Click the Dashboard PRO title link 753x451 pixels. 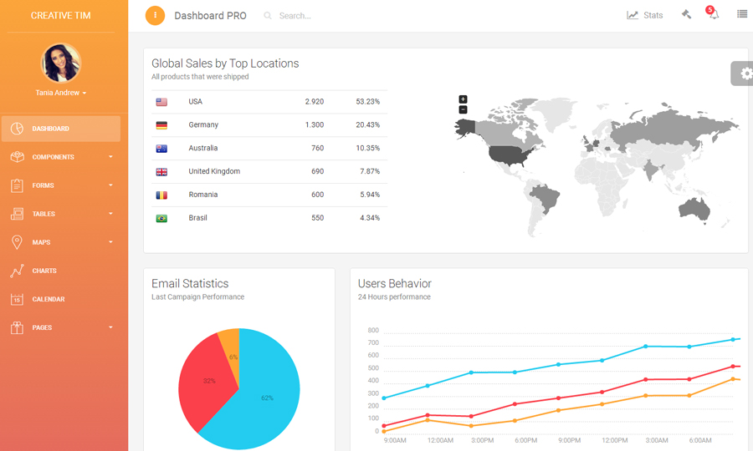coord(210,16)
